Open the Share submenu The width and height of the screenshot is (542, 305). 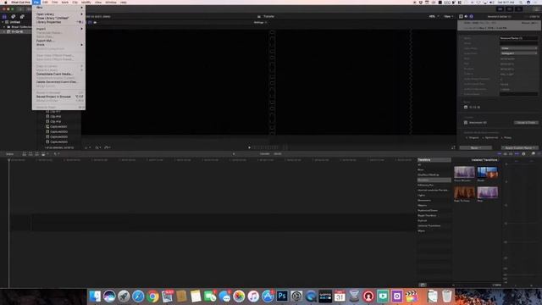(58, 45)
